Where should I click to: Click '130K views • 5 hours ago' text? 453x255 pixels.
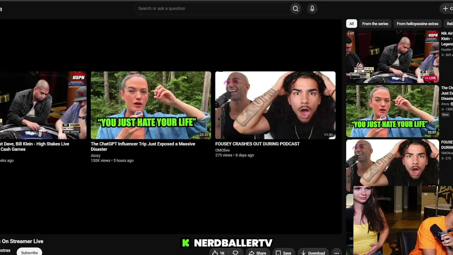(112, 160)
